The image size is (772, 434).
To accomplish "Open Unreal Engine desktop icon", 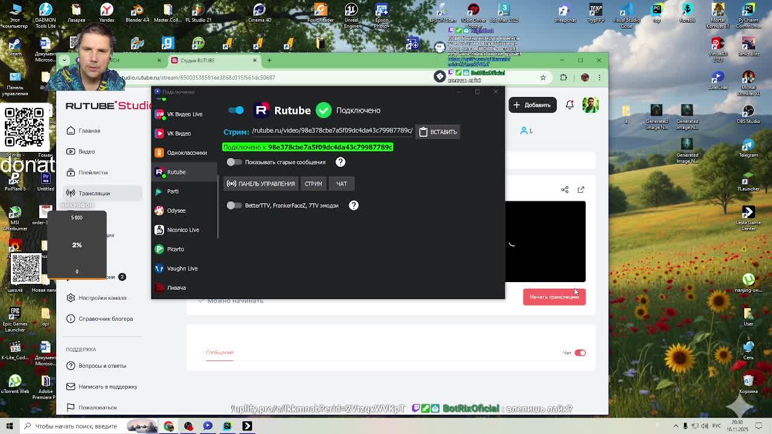I will 351,16.
